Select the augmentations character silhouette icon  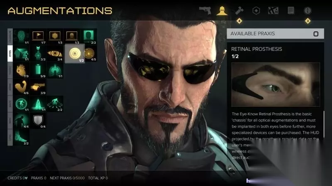point(222,11)
